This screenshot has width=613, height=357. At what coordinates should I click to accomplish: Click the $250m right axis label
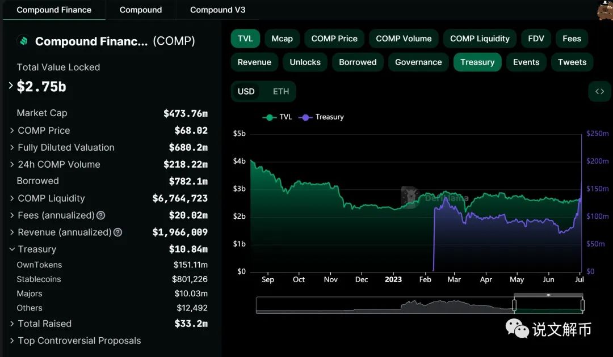pos(597,134)
